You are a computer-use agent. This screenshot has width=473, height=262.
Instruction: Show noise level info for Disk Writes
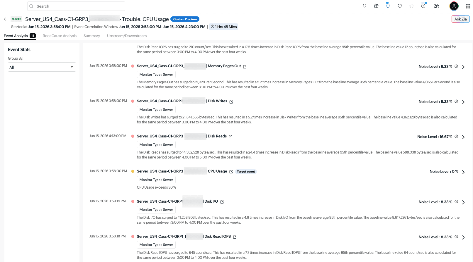tap(456, 101)
